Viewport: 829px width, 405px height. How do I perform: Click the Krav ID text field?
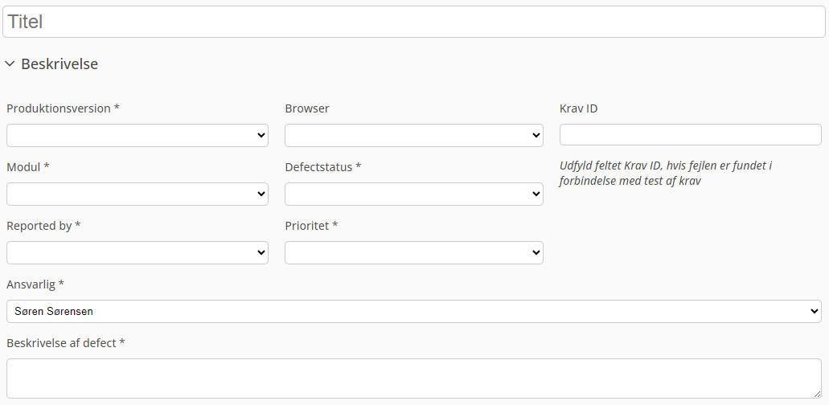click(x=691, y=135)
